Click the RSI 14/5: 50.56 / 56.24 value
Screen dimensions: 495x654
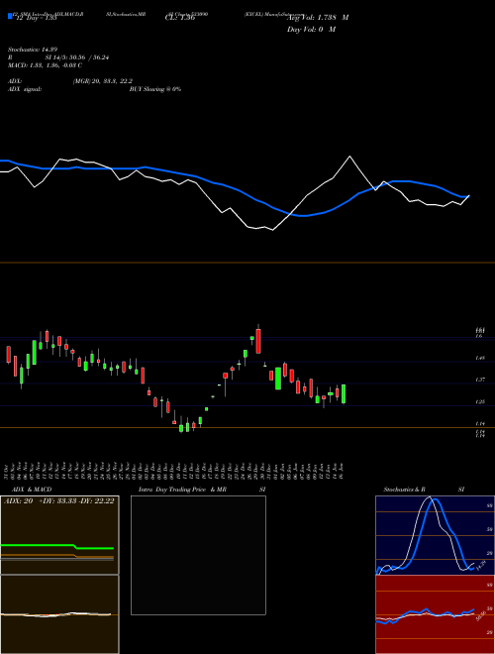(x=77, y=57)
